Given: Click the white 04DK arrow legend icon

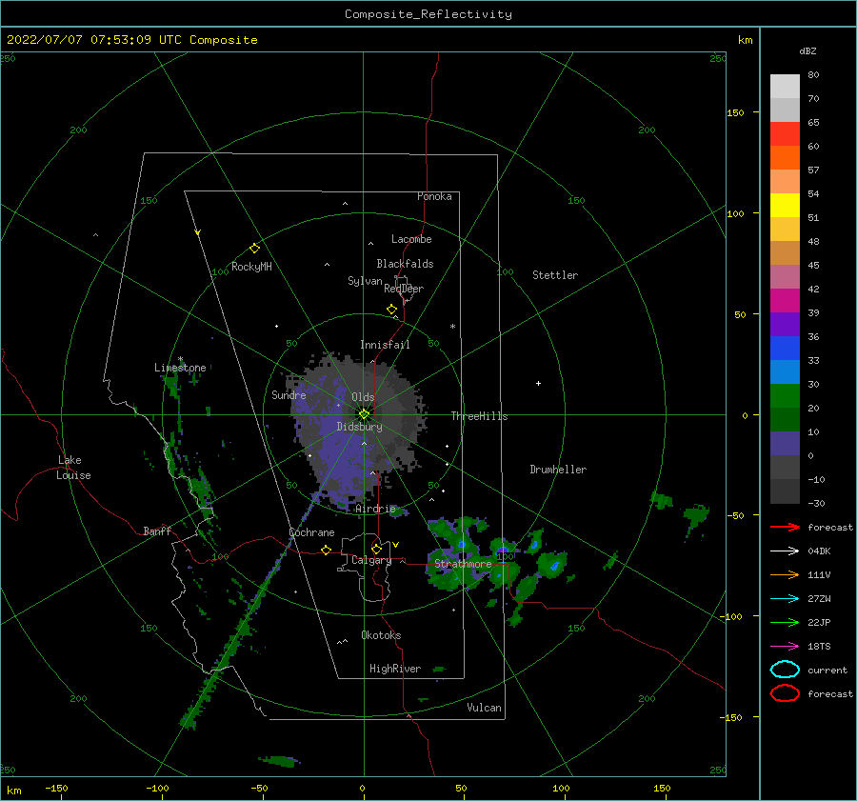Looking at the screenshot, I should pos(785,551).
